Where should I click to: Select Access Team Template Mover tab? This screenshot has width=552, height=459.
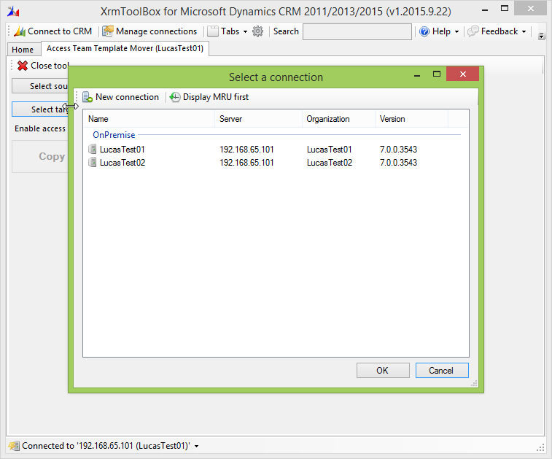click(x=125, y=49)
